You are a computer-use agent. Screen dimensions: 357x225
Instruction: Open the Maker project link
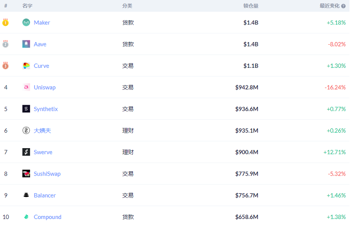click(42, 22)
